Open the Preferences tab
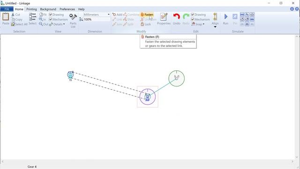Image resolution: width=300 pixels, height=169 pixels. pyautogui.click(x=67, y=9)
